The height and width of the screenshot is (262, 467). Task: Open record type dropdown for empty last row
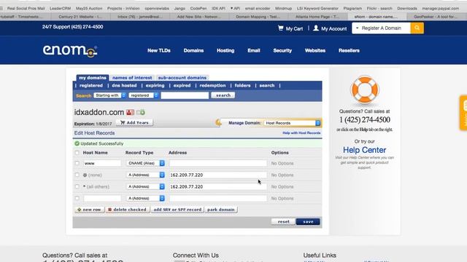(x=146, y=198)
